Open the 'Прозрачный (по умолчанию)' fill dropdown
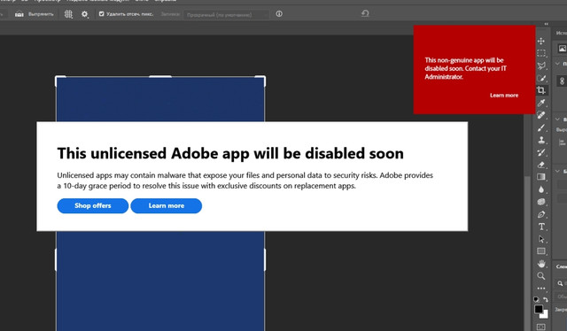The image size is (567, 331). 227,14
